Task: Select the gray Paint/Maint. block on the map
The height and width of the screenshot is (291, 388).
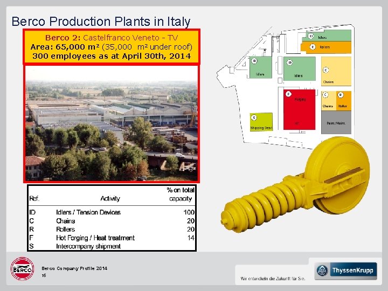Action: click(x=336, y=122)
